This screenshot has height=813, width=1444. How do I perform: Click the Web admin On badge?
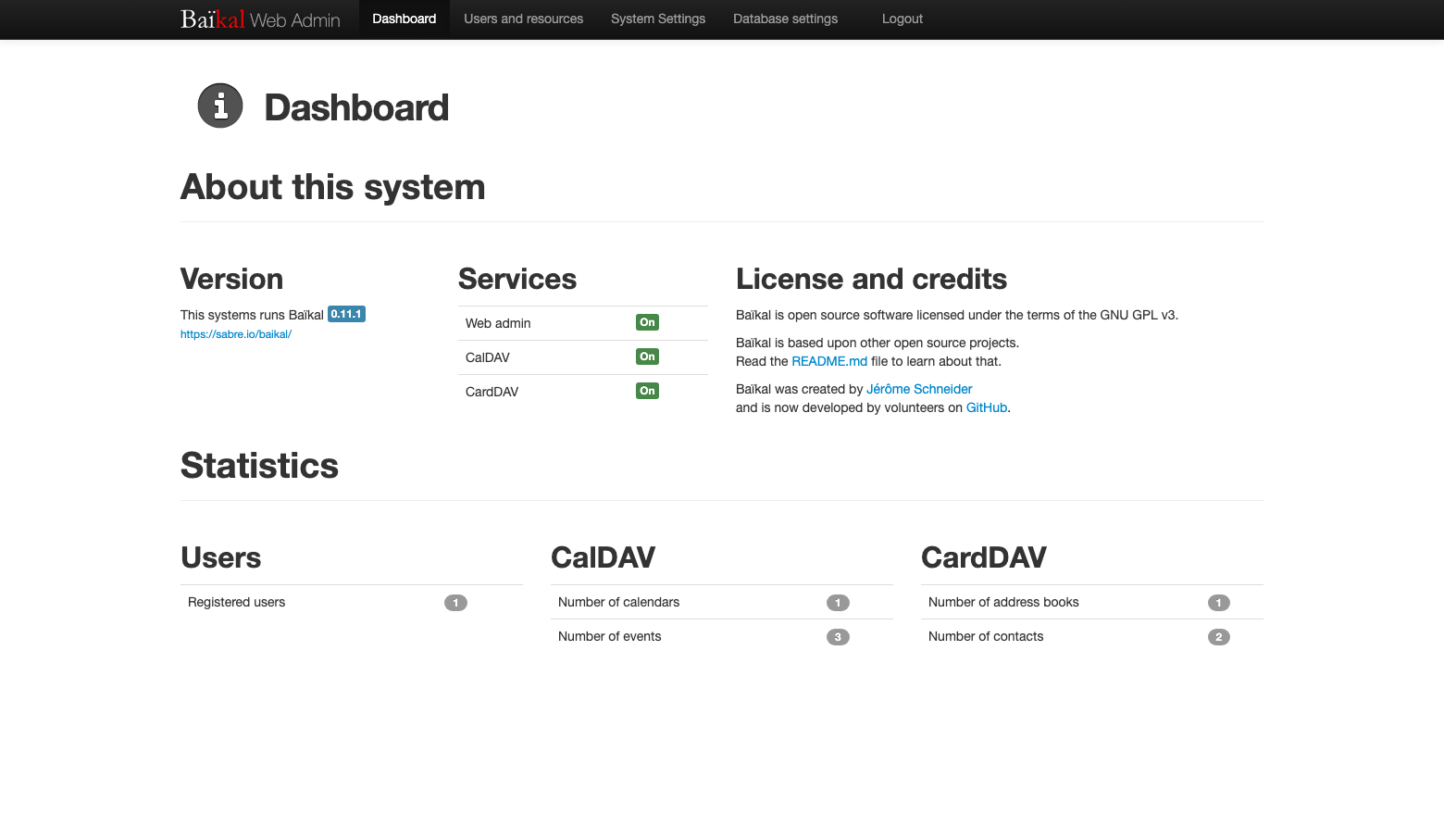pos(647,322)
